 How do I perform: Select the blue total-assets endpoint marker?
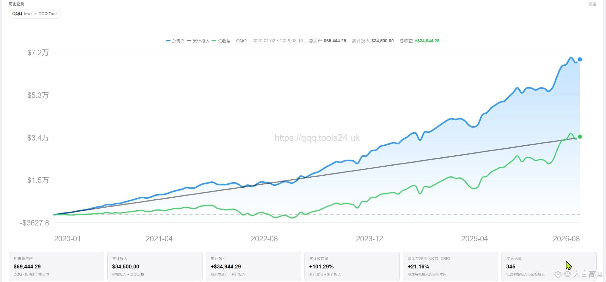pyautogui.click(x=580, y=59)
